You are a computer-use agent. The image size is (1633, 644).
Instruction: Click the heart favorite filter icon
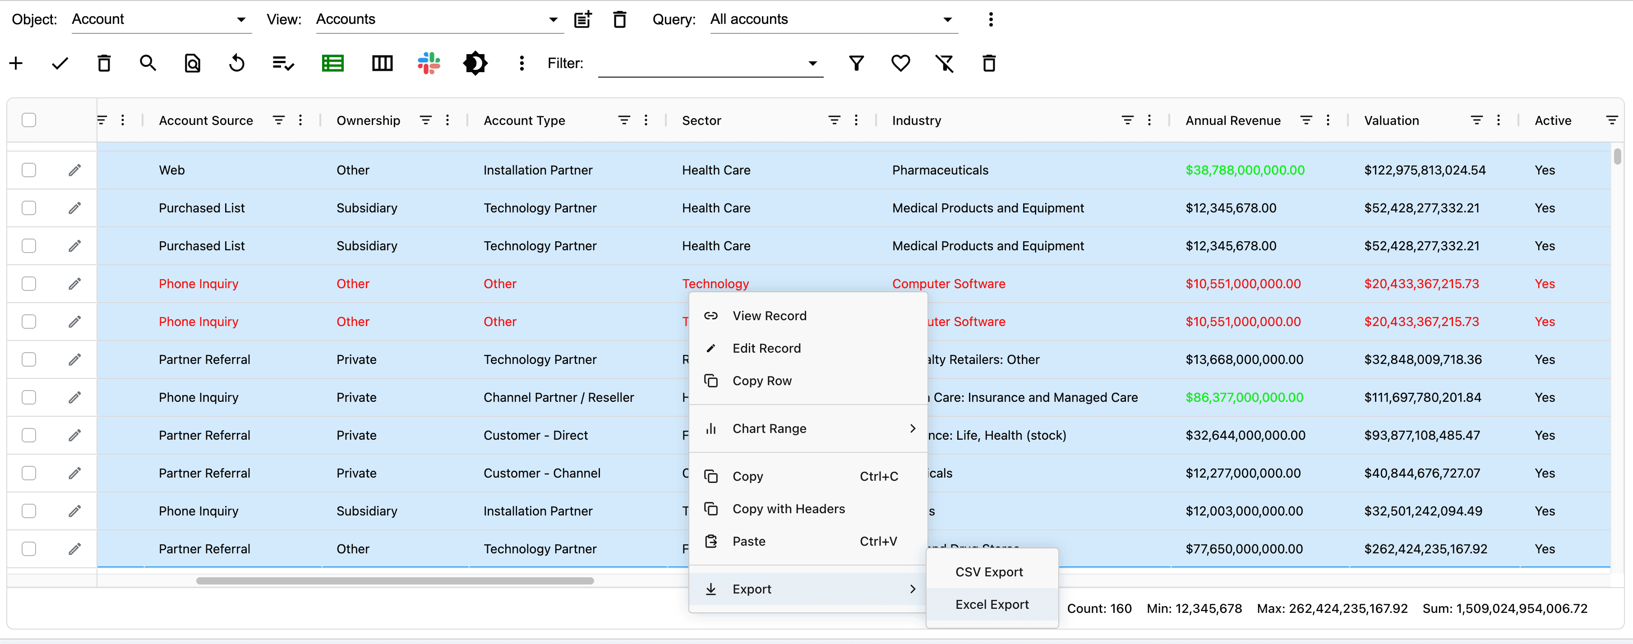[x=900, y=64]
